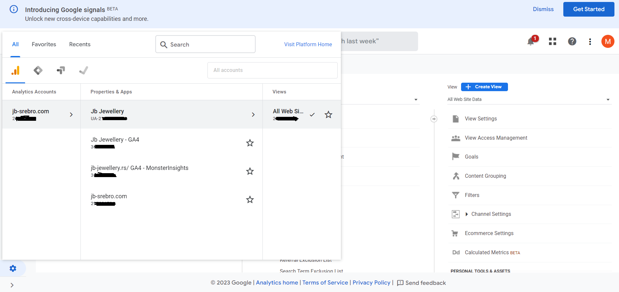The height and width of the screenshot is (292, 619).
Task: Select the Google Analytics product icon
Action: pyautogui.click(x=15, y=70)
